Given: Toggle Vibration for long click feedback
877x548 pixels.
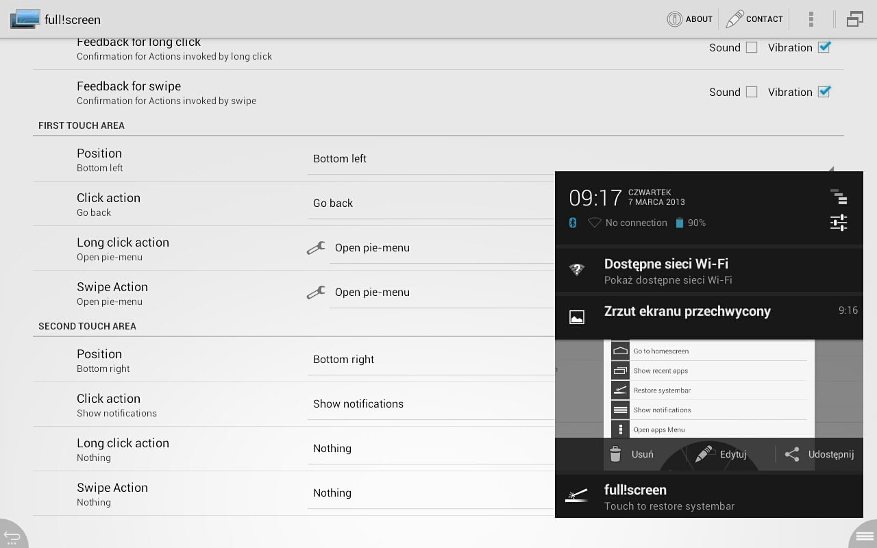Looking at the screenshot, I should tap(824, 47).
